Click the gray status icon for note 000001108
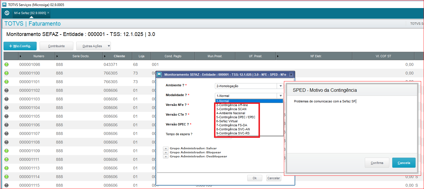The height and width of the screenshot is (189, 424). [x=7, y=142]
